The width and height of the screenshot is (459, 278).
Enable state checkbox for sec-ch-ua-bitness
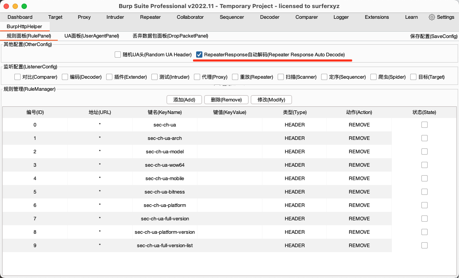[425, 192]
